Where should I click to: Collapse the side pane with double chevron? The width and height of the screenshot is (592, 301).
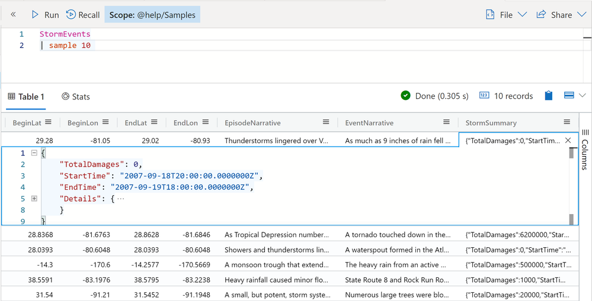[x=13, y=15]
